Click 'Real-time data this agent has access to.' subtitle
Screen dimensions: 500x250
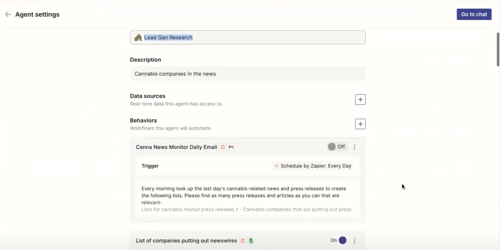(x=176, y=104)
